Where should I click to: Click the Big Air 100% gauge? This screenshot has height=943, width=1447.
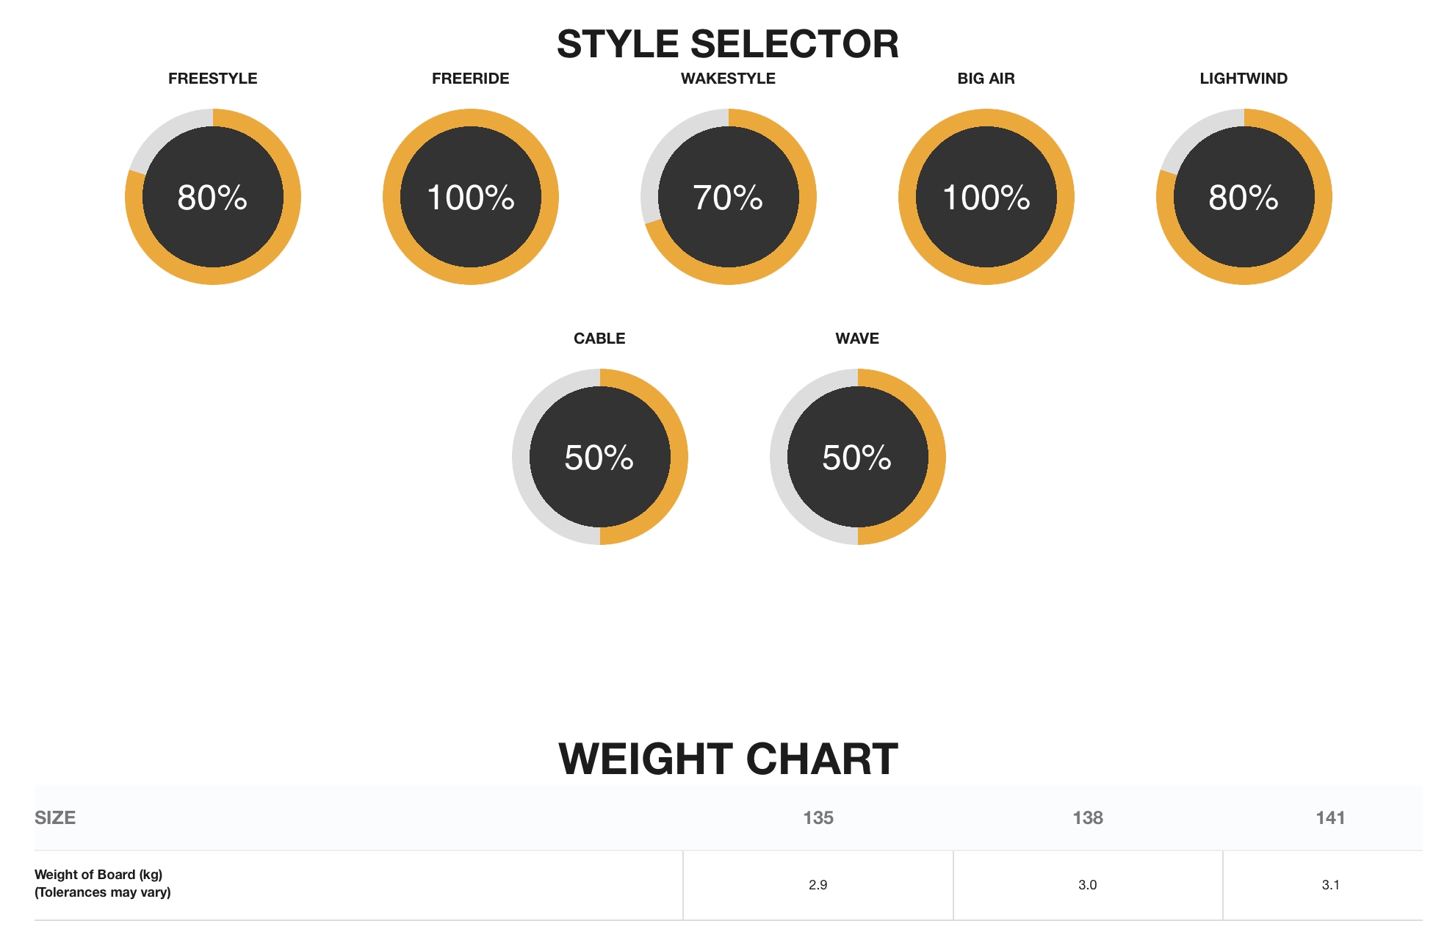pos(986,197)
